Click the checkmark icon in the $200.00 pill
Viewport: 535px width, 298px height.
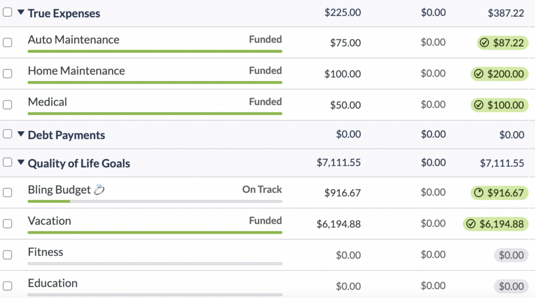[479, 74]
